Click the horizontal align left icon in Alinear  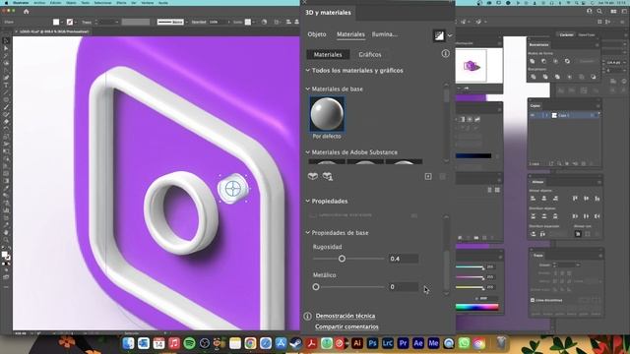click(534, 199)
